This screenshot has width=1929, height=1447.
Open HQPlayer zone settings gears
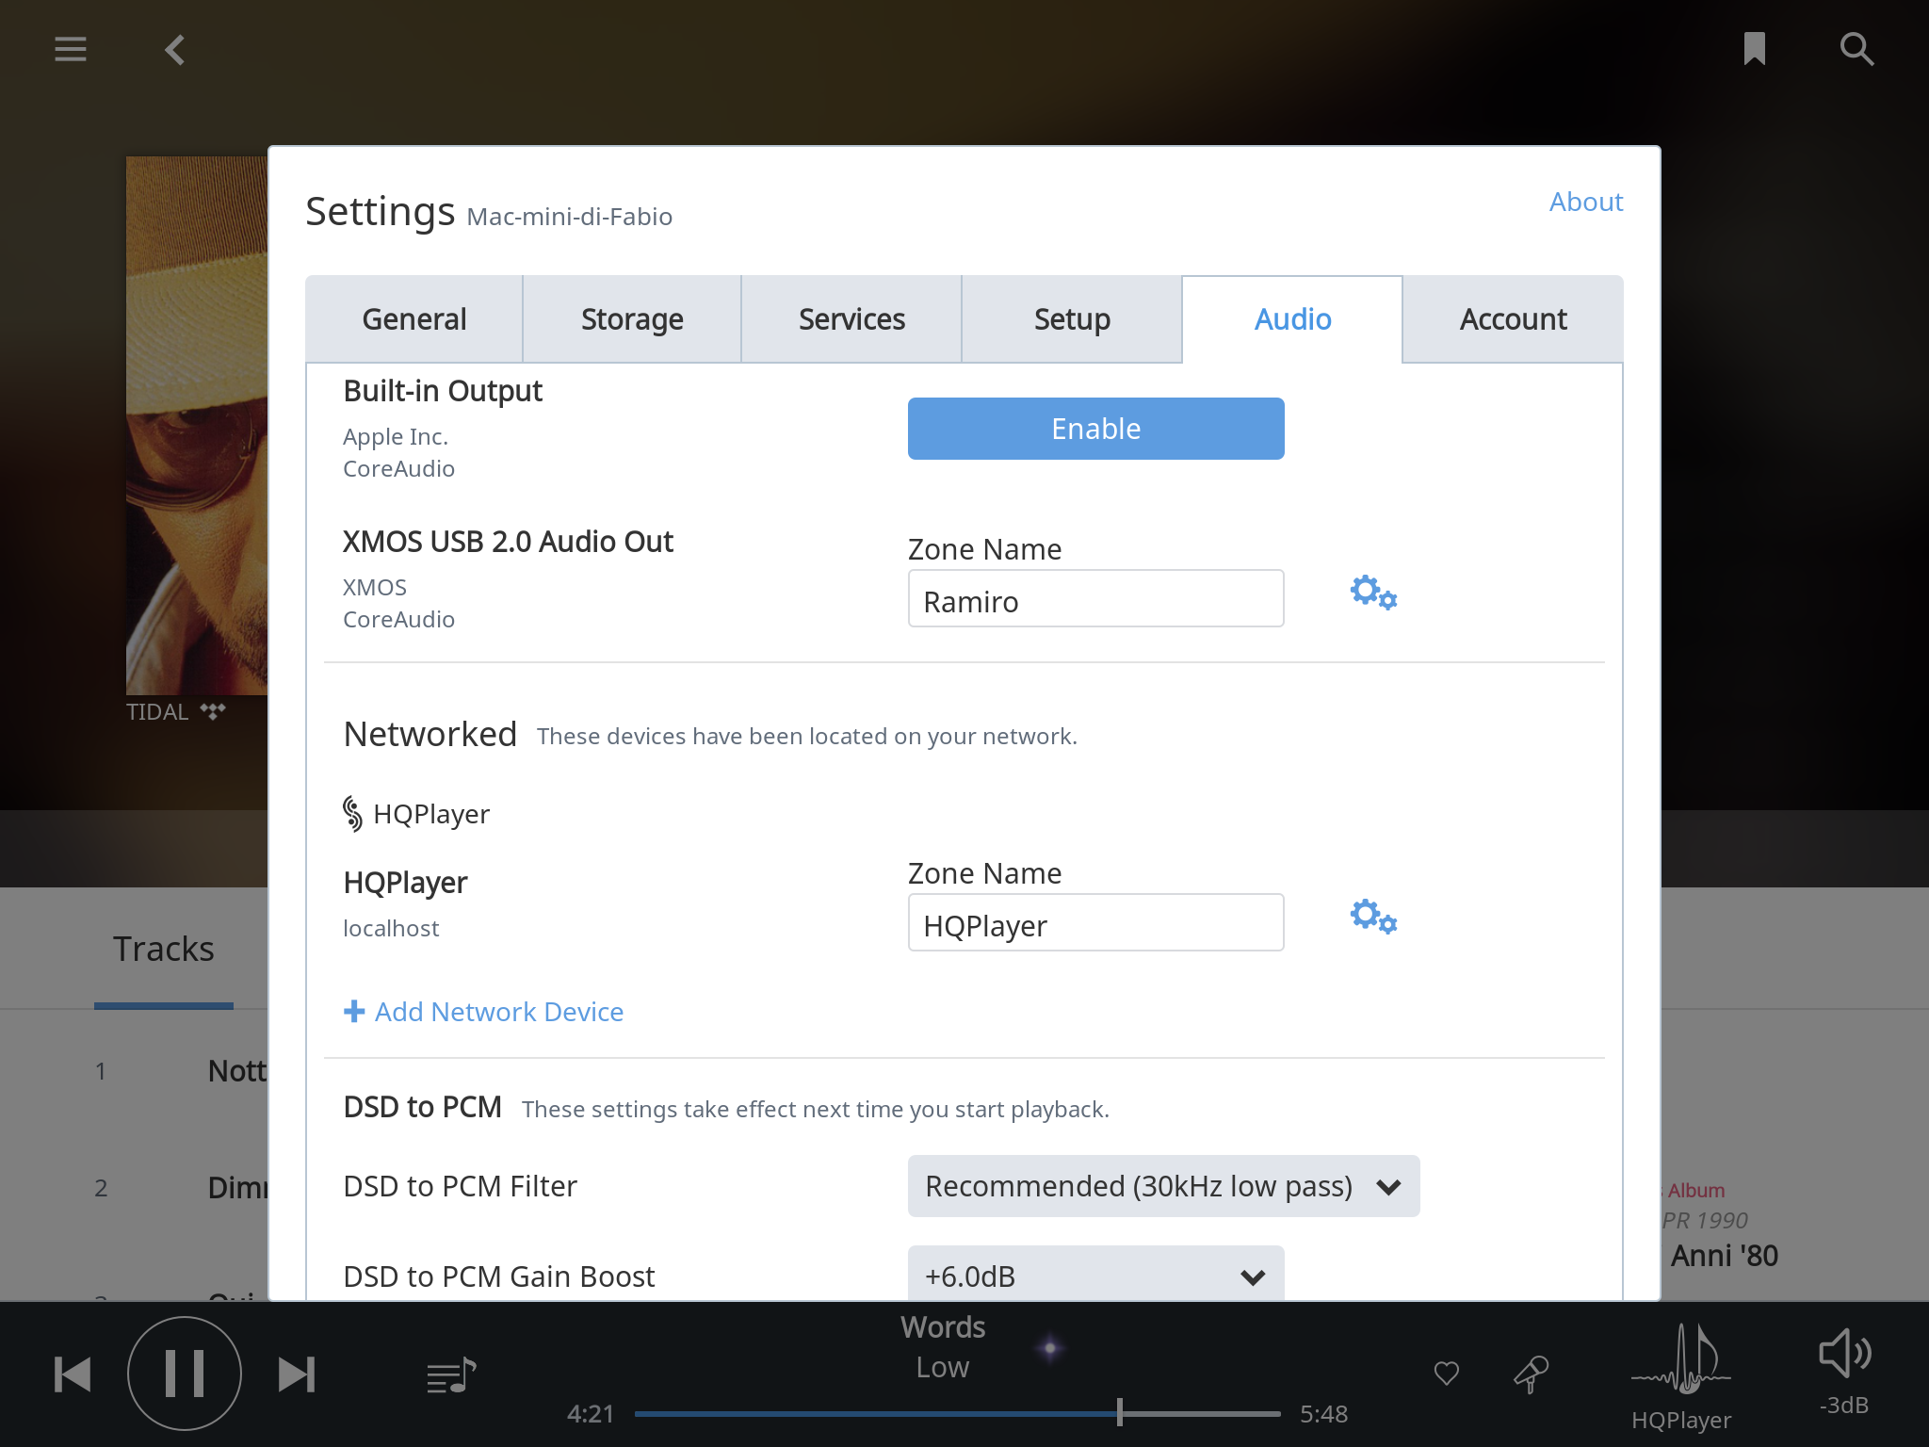click(1372, 917)
